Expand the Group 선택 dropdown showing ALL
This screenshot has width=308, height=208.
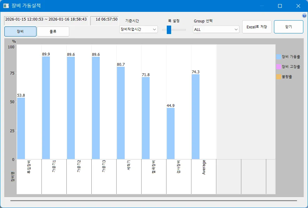216,29
